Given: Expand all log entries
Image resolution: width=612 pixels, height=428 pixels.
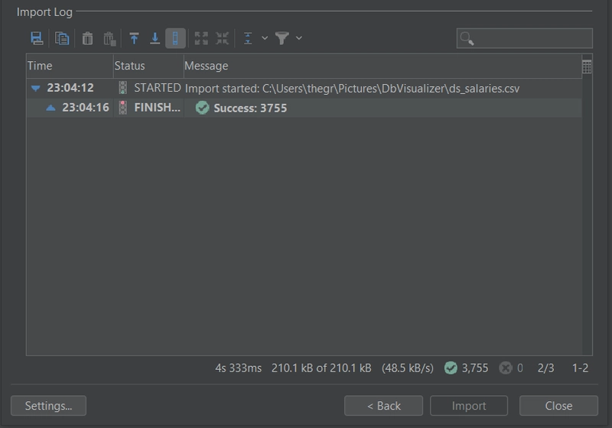Looking at the screenshot, I should (201, 38).
